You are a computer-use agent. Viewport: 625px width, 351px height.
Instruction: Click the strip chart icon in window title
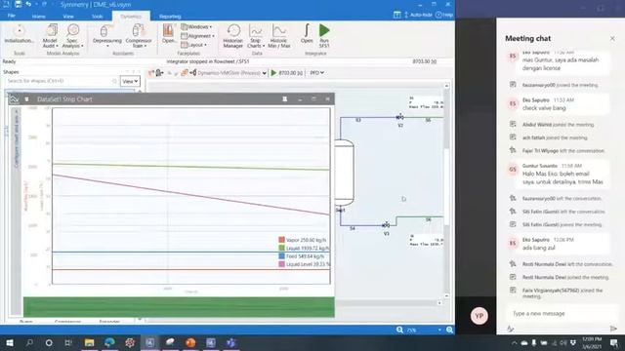click(14, 99)
